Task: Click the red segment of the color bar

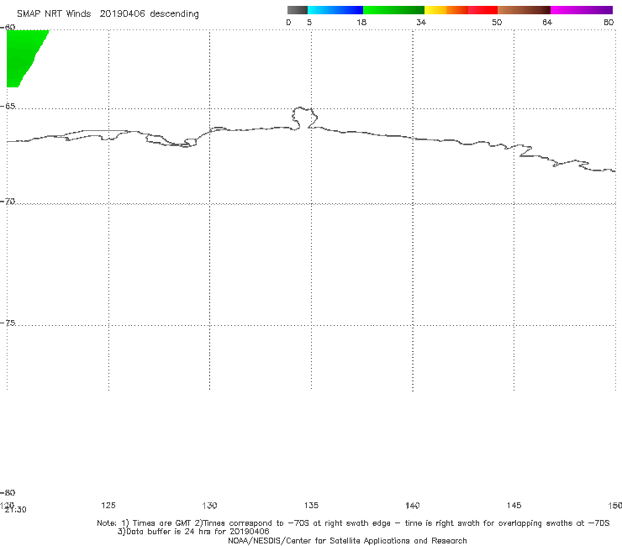Action: click(482, 10)
